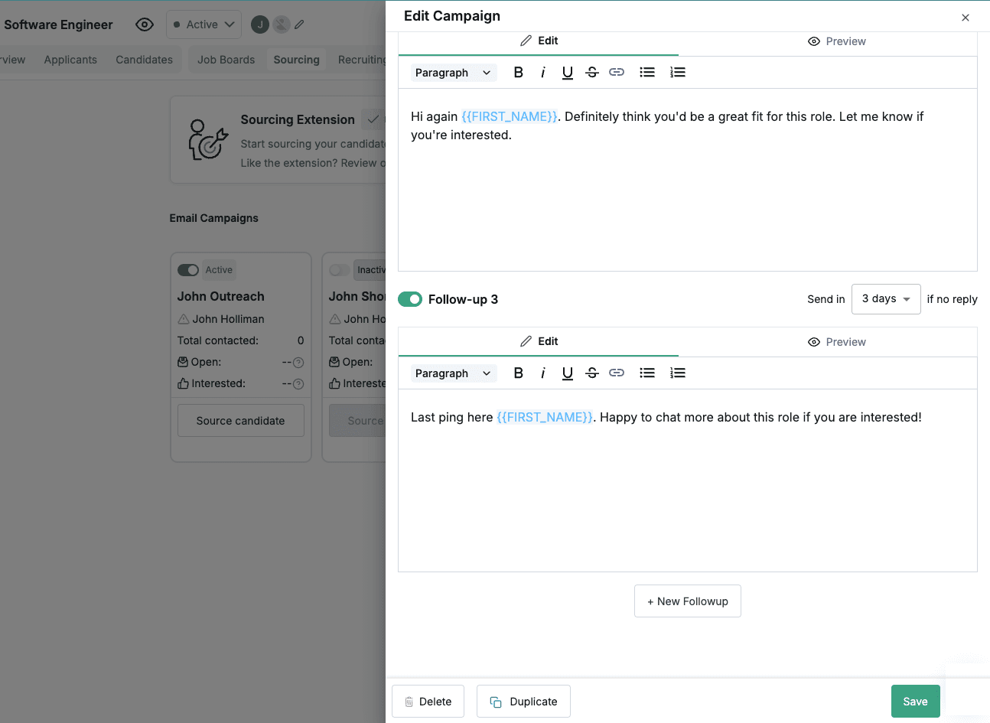
Task: Toggle bold in Follow-up 3 editor
Action: click(519, 373)
